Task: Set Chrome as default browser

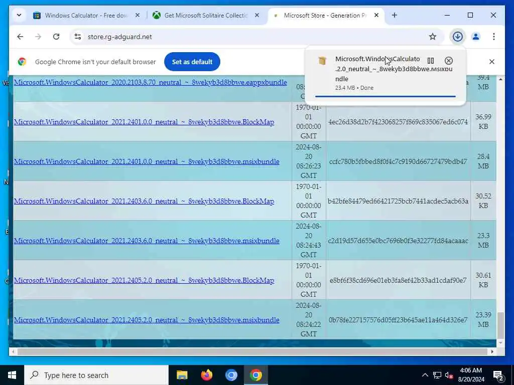Action: click(x=192, y=62)
